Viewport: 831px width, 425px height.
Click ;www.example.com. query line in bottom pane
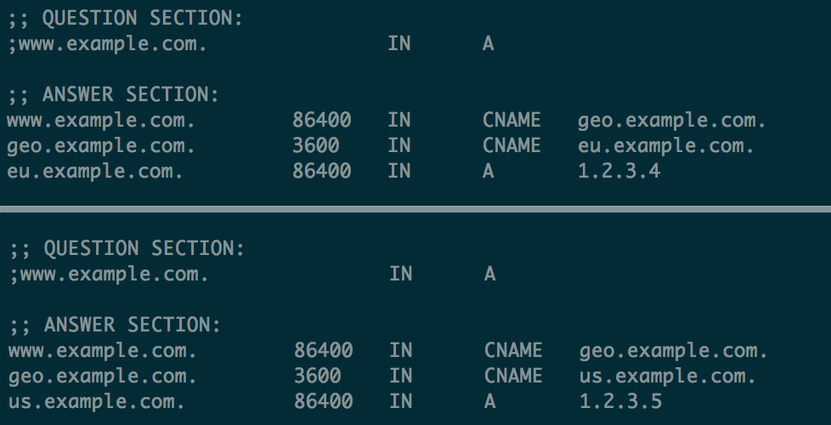(x=109, y=274)
